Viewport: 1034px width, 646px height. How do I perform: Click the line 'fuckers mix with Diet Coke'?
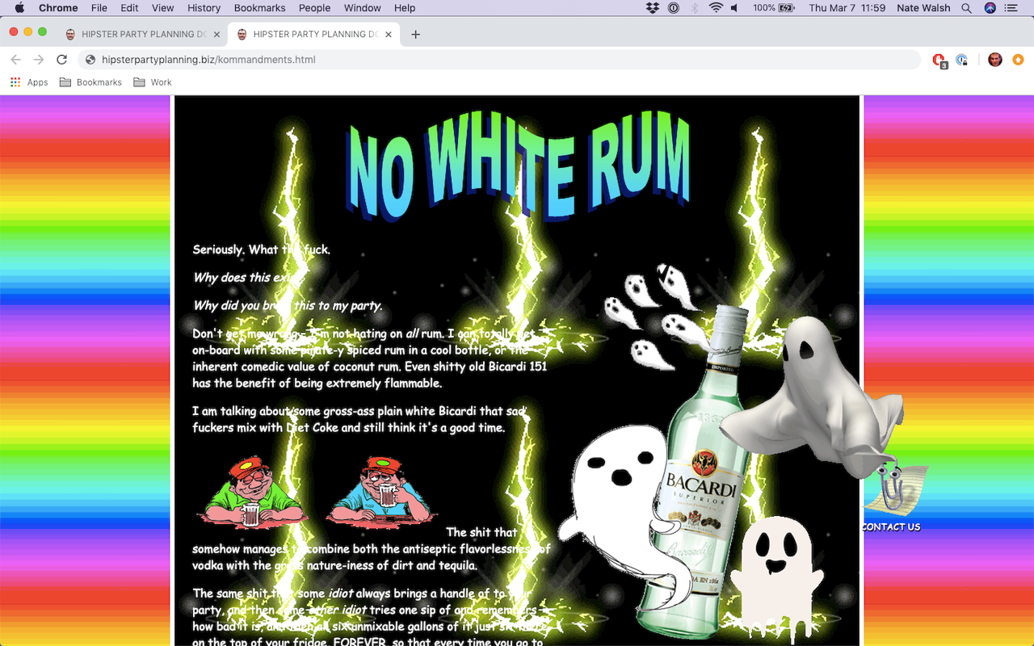265,427
